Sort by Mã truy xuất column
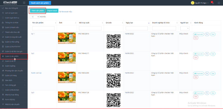Screen dimensions: 223x109 click(90, 23)
